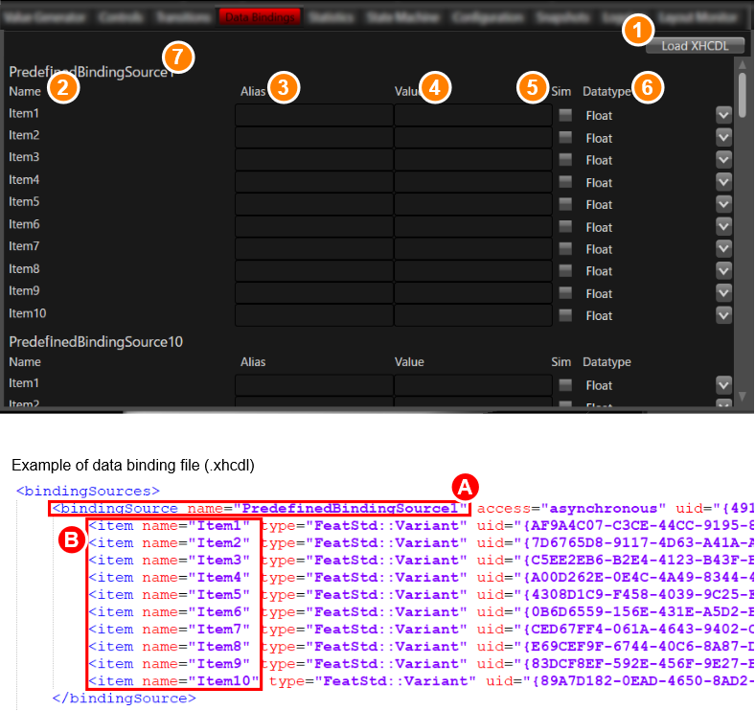The width and height of the screenshot is (755, 711).
Task: Click the Load XHCDL button
Action: point(695,46)
